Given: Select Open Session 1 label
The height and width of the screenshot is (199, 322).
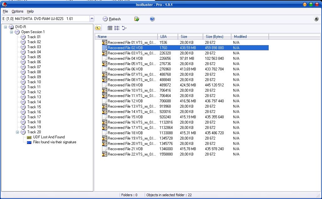Looking at the screenshot, I should tap(33, 32).
